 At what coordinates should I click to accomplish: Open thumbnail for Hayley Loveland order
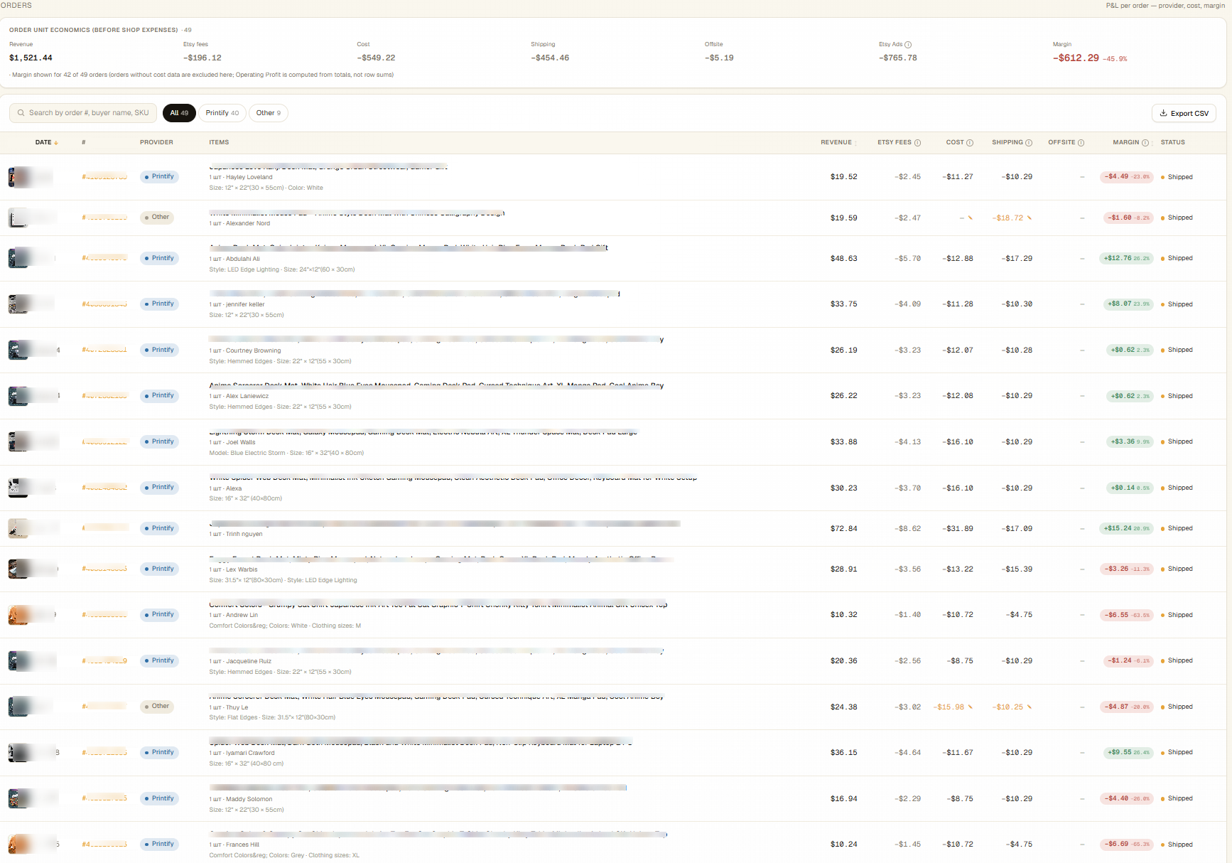click(x=18, y=177)
